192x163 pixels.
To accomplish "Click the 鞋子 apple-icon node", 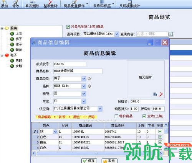I will 7,55.
